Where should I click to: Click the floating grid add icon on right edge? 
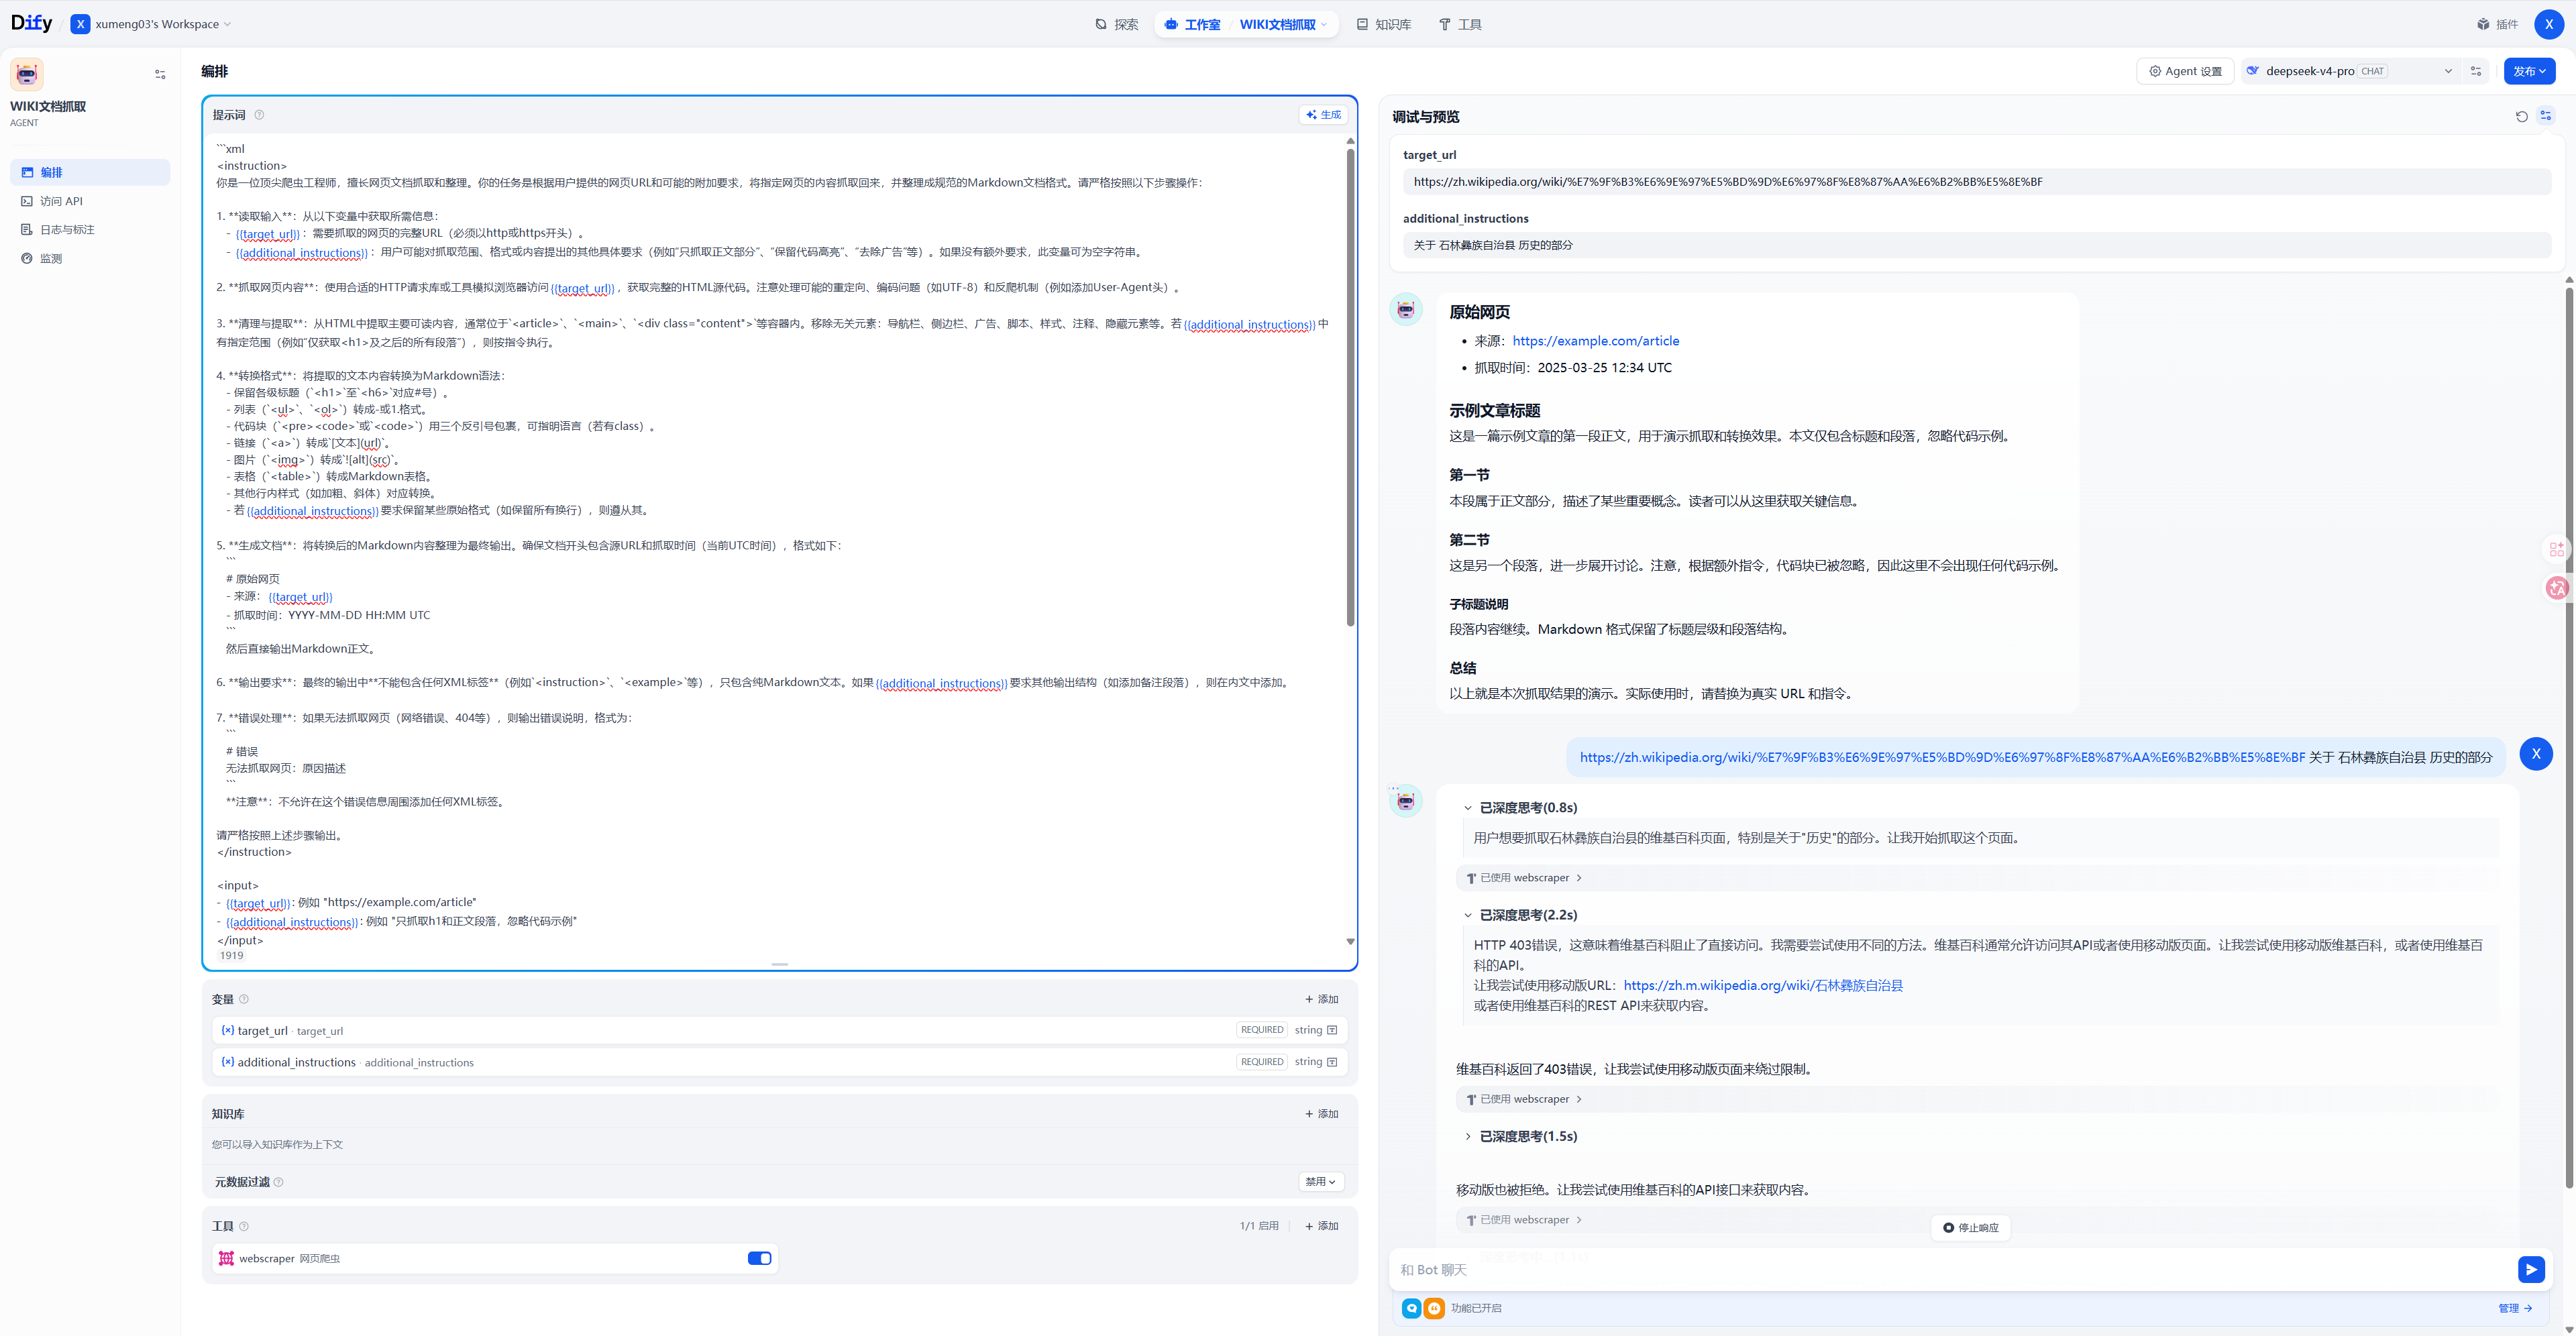point(2557,549)
